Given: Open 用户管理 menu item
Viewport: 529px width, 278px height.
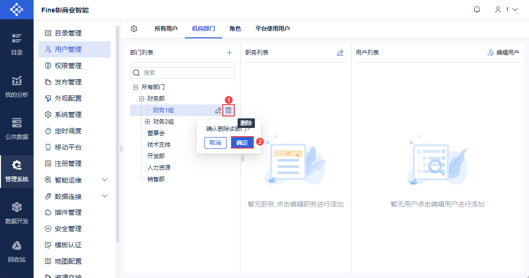Looking at the screenshot, I should point(74,49).
